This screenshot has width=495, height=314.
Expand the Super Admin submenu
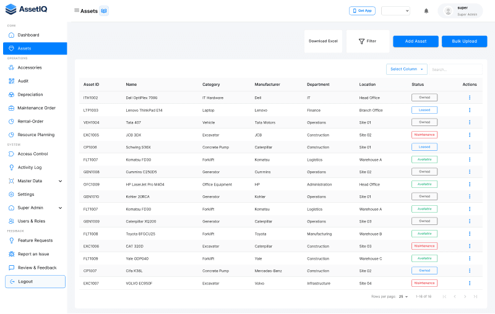60,208
